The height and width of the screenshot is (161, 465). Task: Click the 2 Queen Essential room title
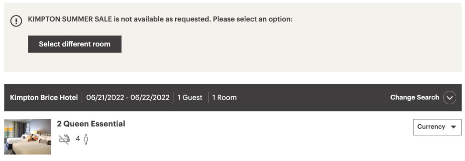[x=91, y=124]
